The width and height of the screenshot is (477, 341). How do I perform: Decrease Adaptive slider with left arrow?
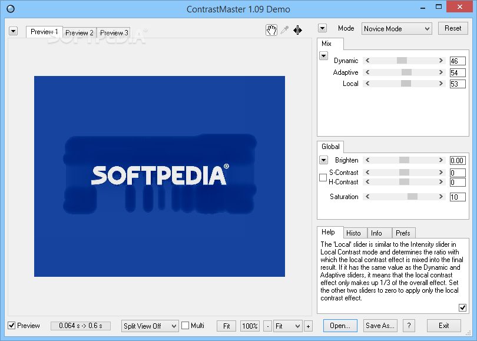point(367,72)
